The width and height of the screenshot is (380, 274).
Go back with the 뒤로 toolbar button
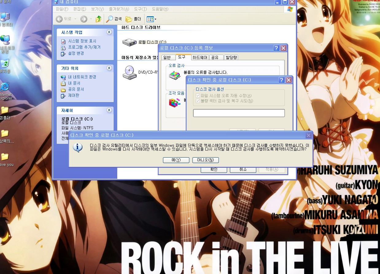[64, 19]
